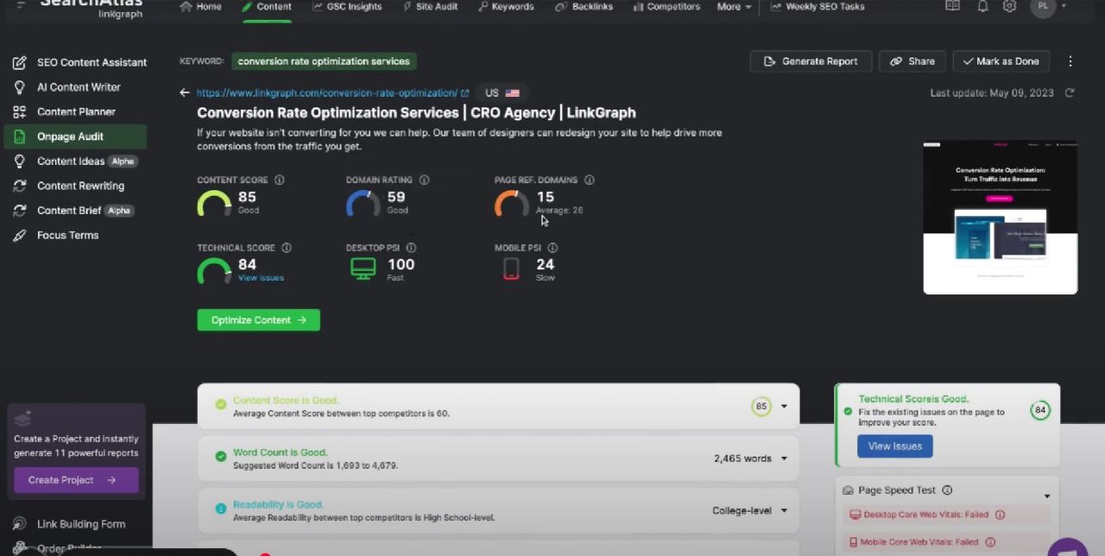Click the Page Ref. Domains gauge showing 15
1105x556 pixels.
pos(512,204)
